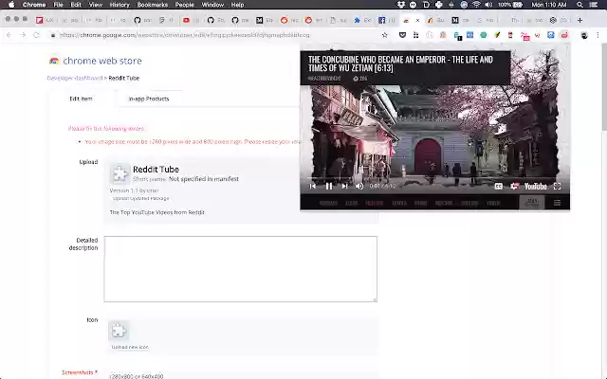Image resolution: width=607 pixels, height=379 pixels.
Task: Close the active Chrome Web Store tab
Action: pos(417,20)
